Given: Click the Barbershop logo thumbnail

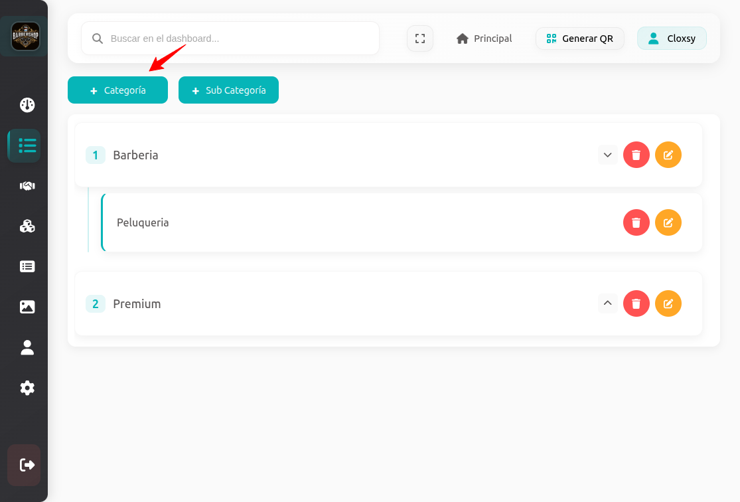Looking at the screenshot, I should pos(25,37).
